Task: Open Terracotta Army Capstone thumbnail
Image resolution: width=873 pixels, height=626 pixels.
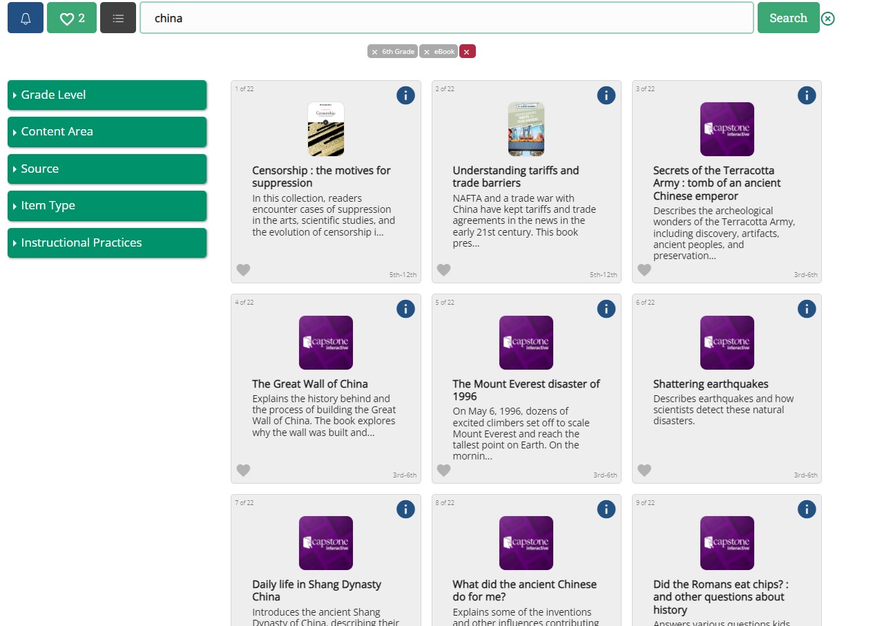Action: tap(727, 129)
